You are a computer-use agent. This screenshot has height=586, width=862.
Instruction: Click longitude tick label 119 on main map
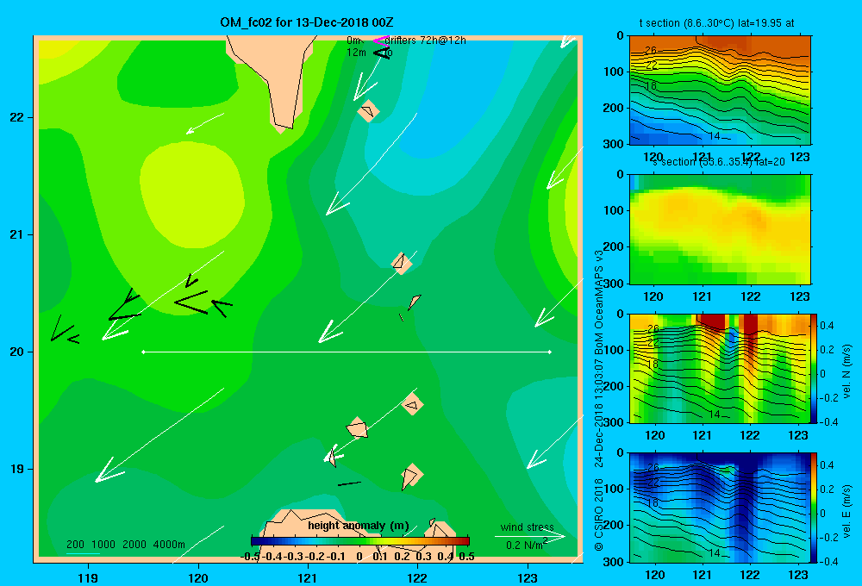[89, 578]
